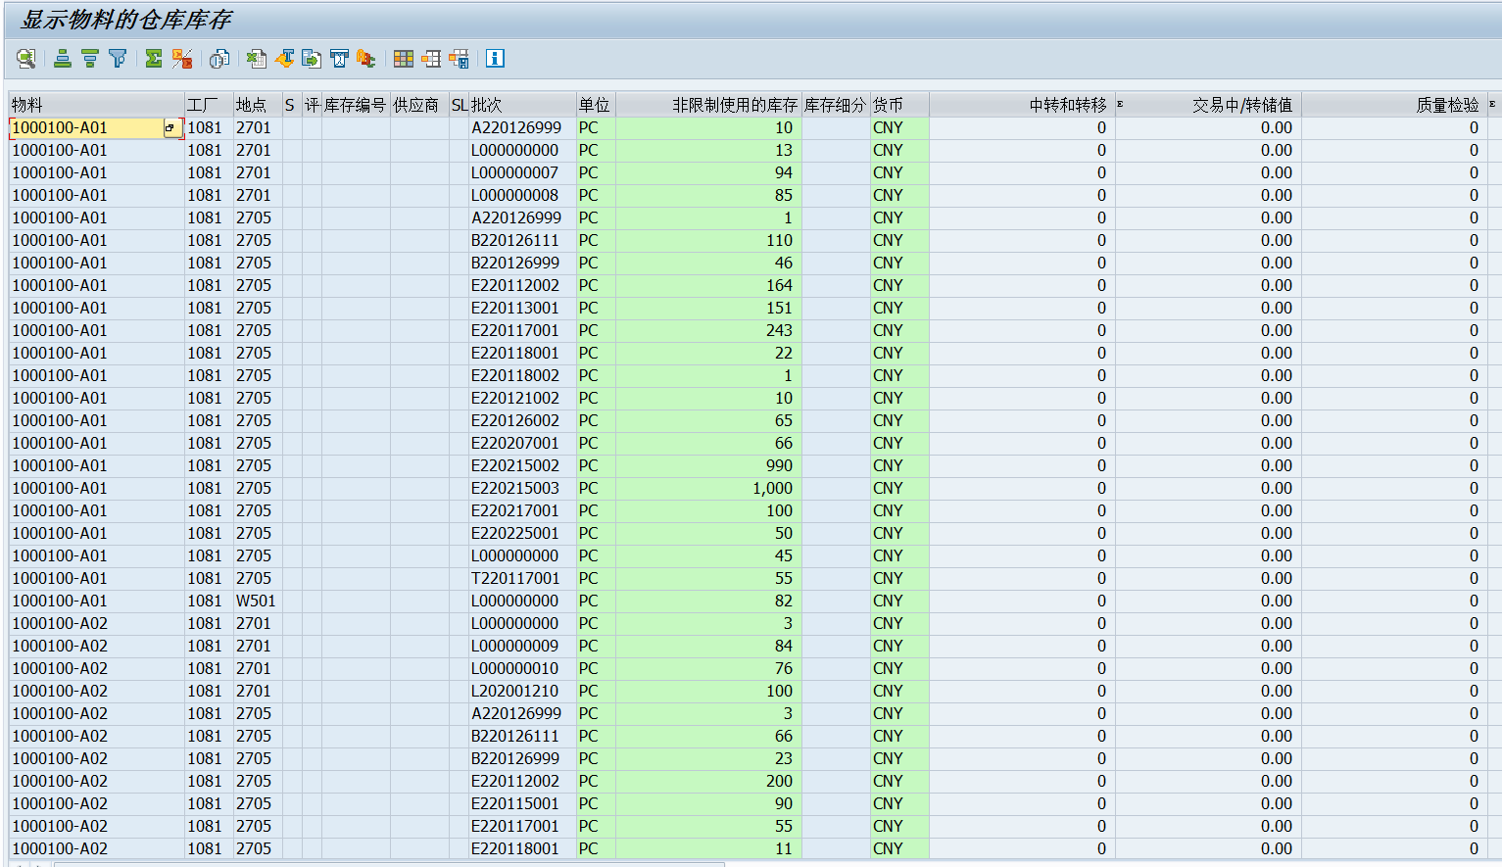Create subtotals with the subtotal icon
Viewport: 1502px width, 867px height.
pos(182,58)
